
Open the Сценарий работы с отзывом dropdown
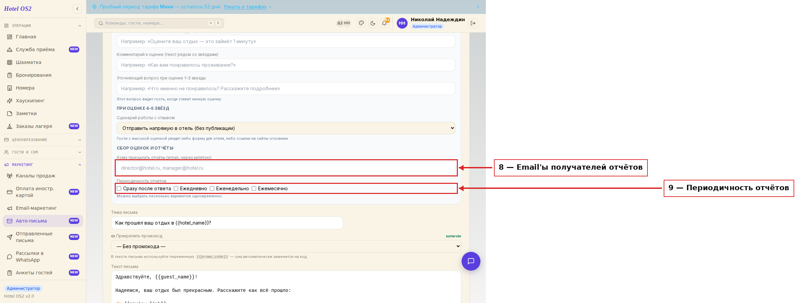point(286,128)
